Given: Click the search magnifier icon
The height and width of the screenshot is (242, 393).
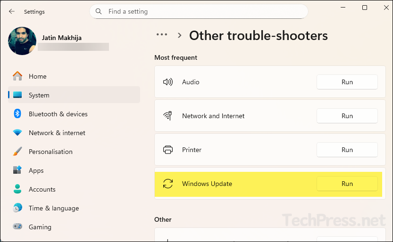Looking at the screenshot, I should (x=99, y=11).
